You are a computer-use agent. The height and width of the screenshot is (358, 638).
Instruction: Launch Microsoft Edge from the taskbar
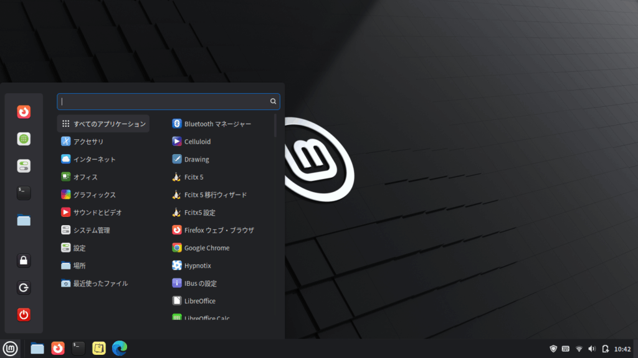[x=119, y=348]
